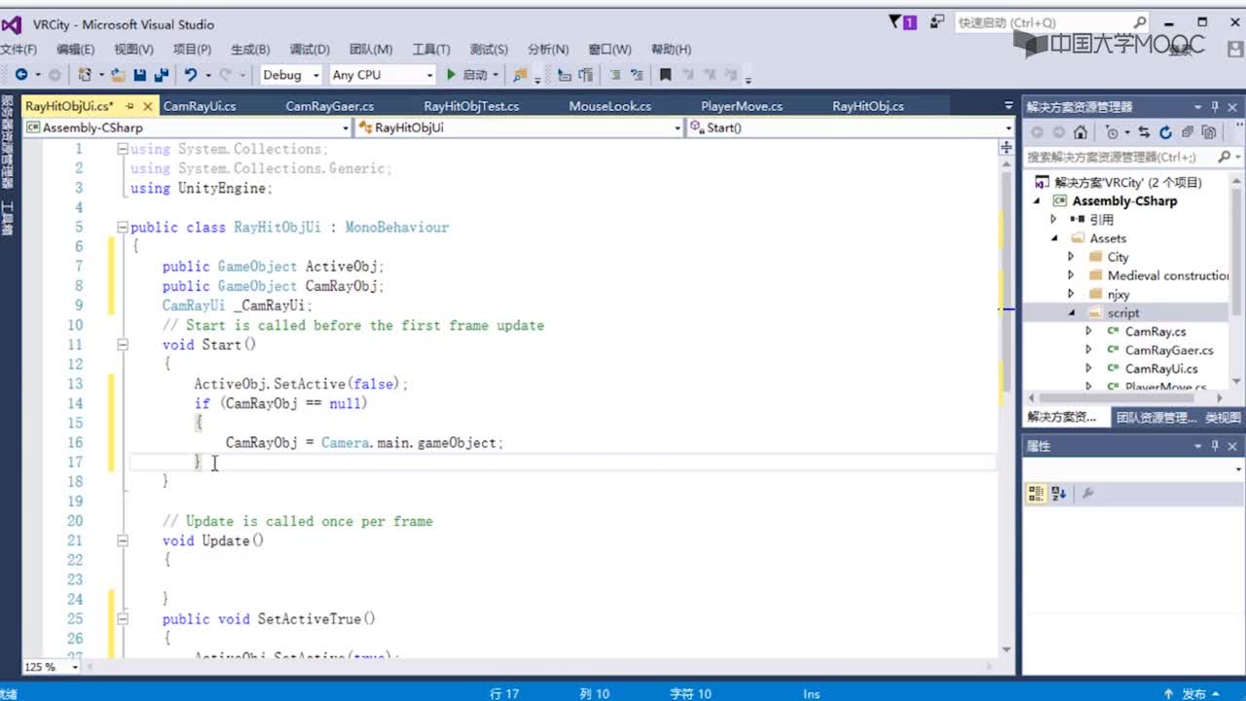Save current file with the disk icon
This screenshot has width=1246, height=701.
coord(140,75)
